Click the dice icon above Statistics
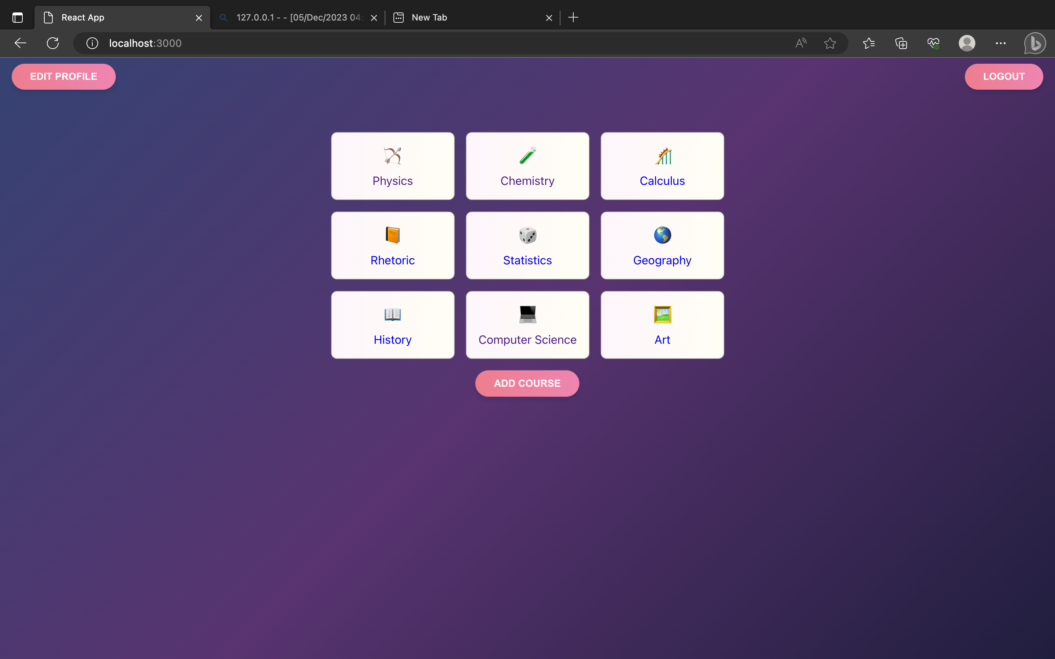The width and height of the screenshot is (1055, 659). click(527, 235)
